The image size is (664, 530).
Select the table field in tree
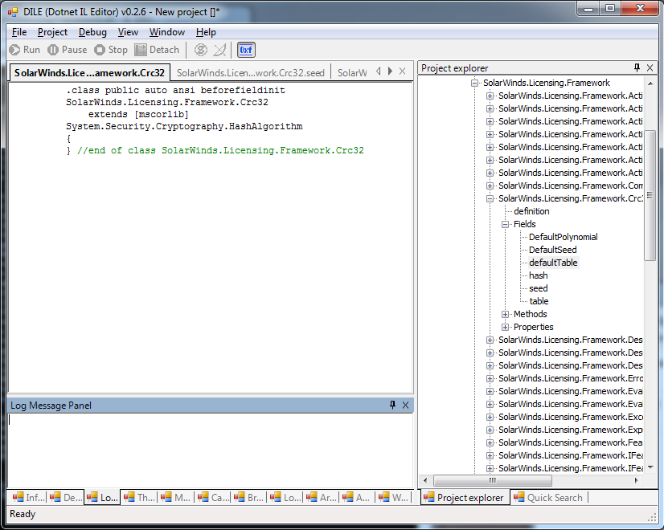tap(539, 301)
